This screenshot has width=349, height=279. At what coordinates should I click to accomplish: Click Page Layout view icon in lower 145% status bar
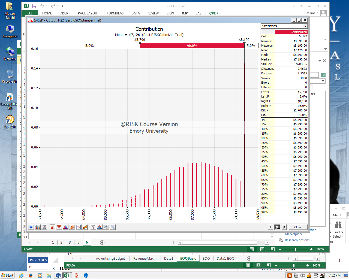[x=258, y=265]
